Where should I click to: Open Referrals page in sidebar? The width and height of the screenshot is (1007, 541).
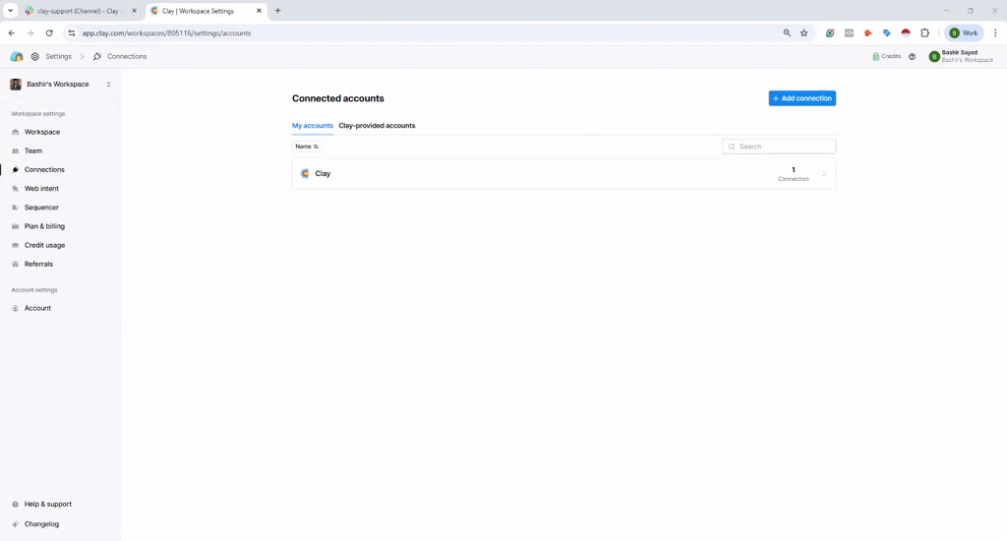click(x=38, y=264)
